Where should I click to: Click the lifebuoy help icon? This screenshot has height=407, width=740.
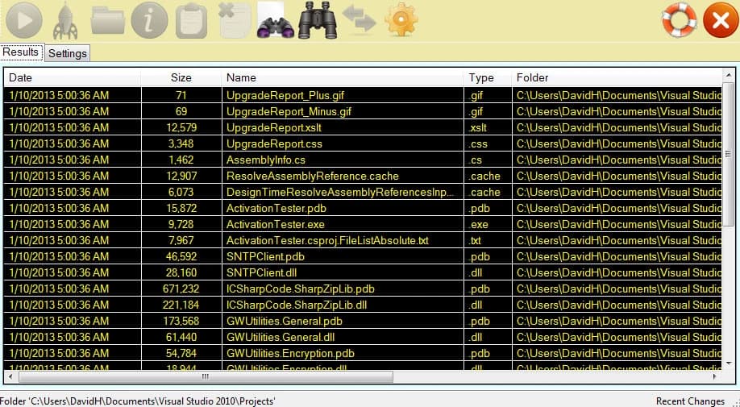click(x=680, y=20)
